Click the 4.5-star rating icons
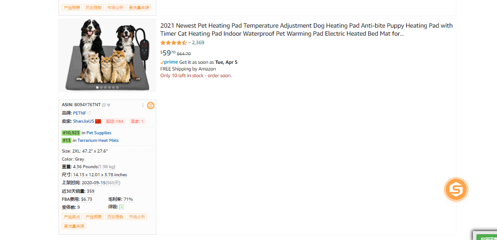The image size is (497, 240). click(x=174, y=43)
